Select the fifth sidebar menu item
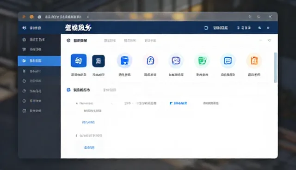 [39, 81]
